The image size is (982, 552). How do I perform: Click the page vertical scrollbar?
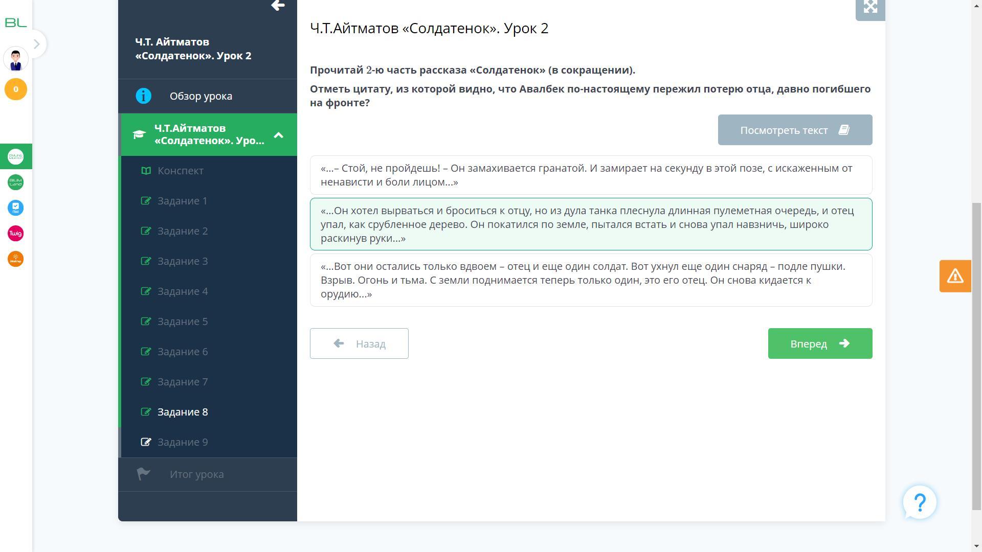coord(976,356)
